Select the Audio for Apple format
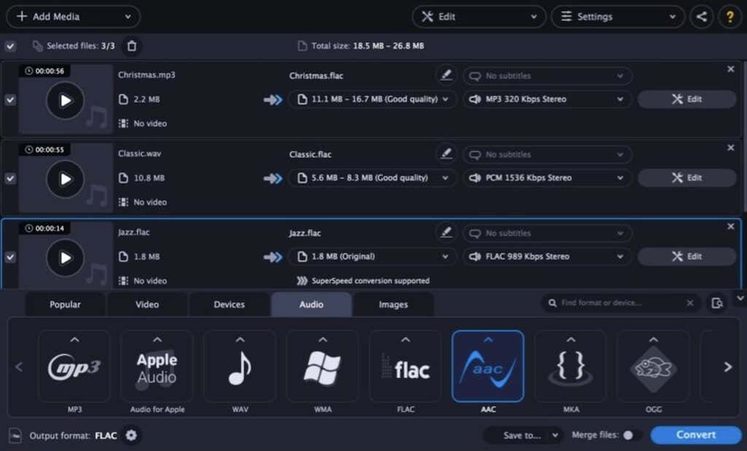The width and height of the screenshot is (747, 451). [x=157, y=366]
